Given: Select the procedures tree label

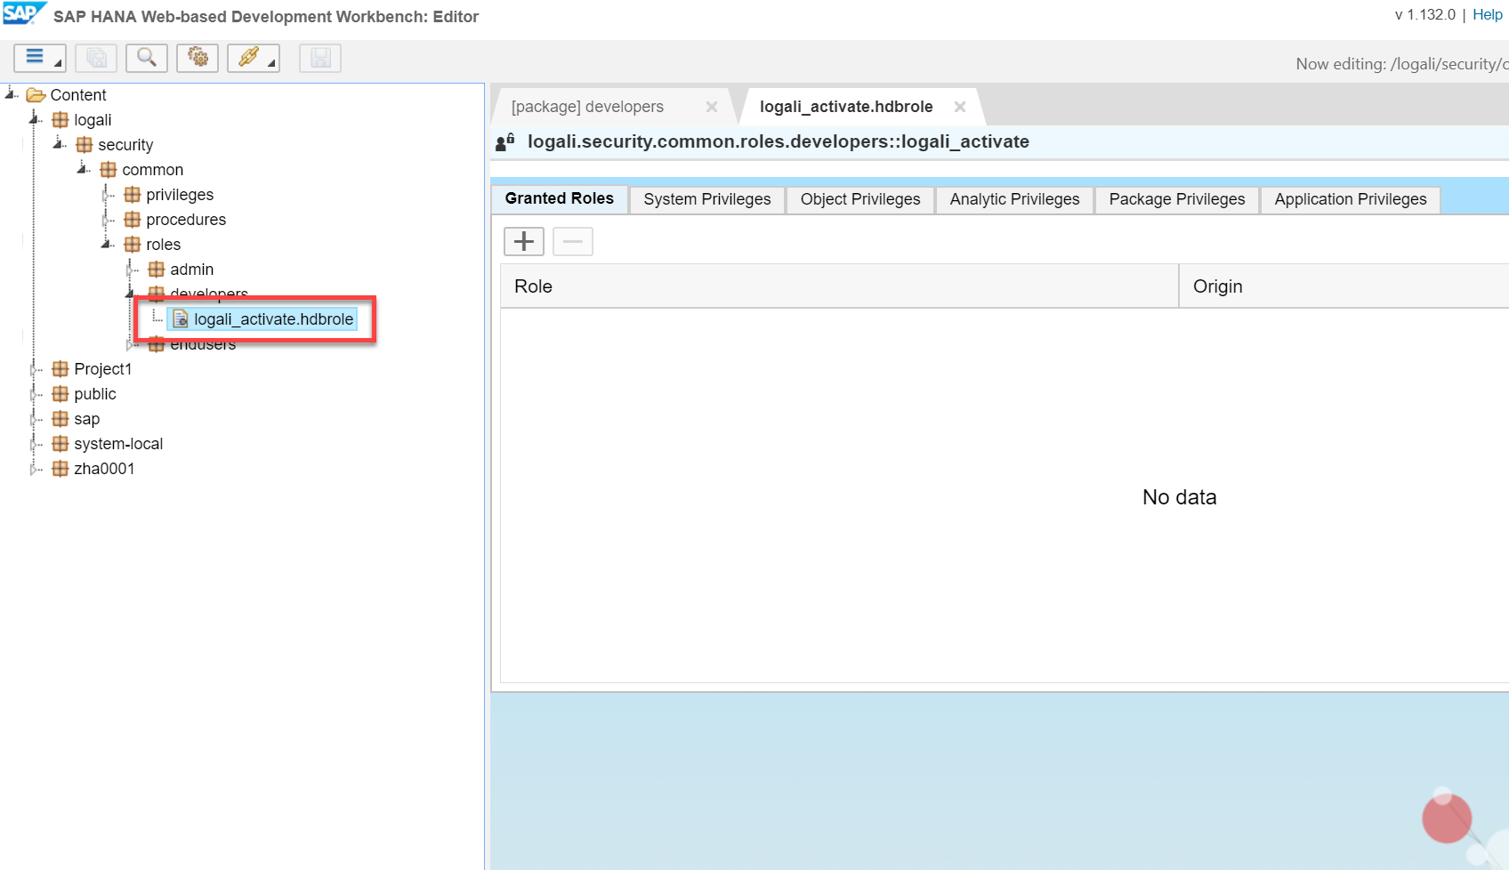Looking at the screenshot, I should tap(186, 220).
